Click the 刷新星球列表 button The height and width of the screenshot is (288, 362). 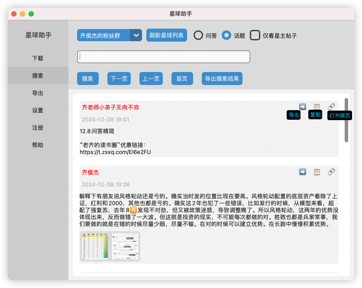(166, 36)
